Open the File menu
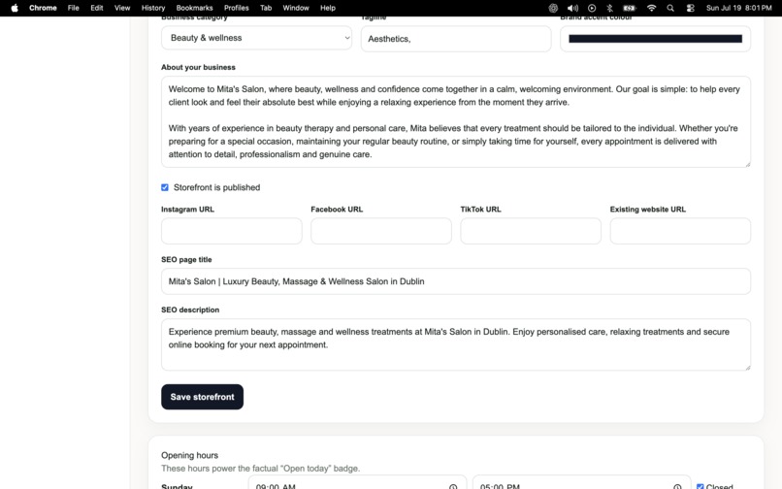The height and width of the screenshot is (489, 782). point(74,8)
